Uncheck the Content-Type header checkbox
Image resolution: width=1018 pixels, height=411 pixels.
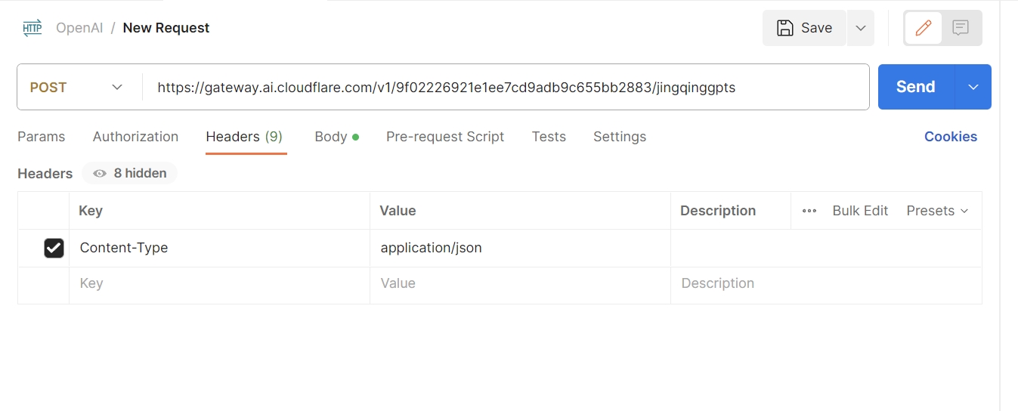54,248
